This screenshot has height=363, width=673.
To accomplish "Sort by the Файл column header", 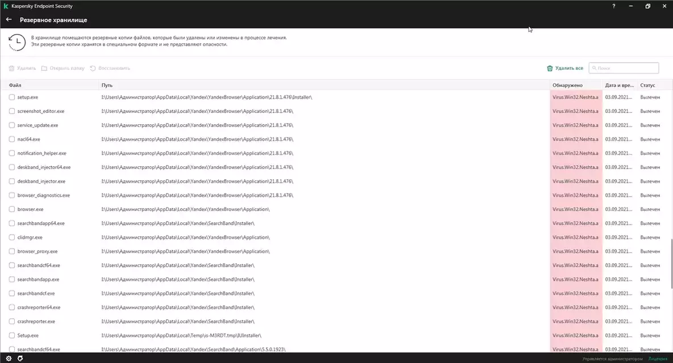I will pos(15,85).
